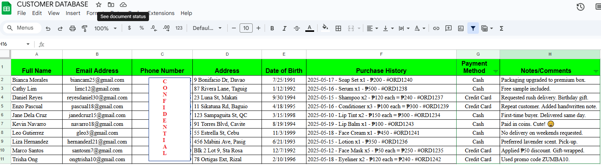Click the cloud document status icon
This screenshot has height=165, width=601.
[123, 5]
